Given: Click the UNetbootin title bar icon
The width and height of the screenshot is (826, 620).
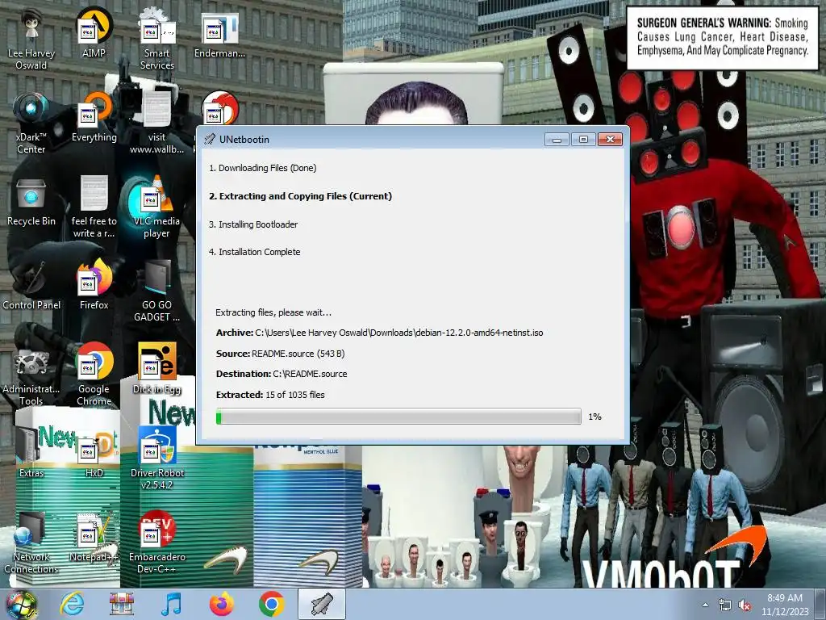Looking at the screenshot, I should point(210,139).
